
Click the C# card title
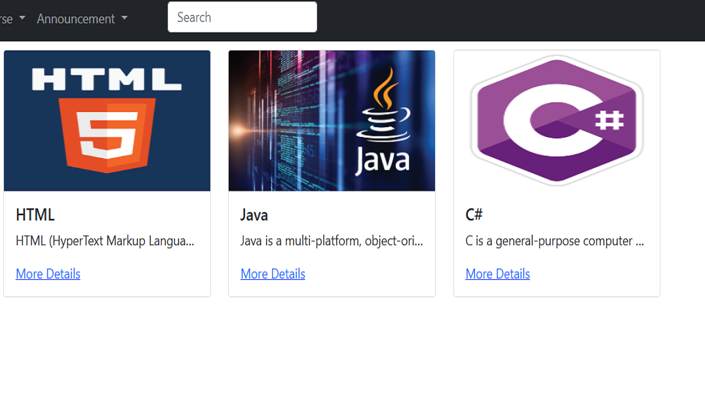[x=474, y=215]
